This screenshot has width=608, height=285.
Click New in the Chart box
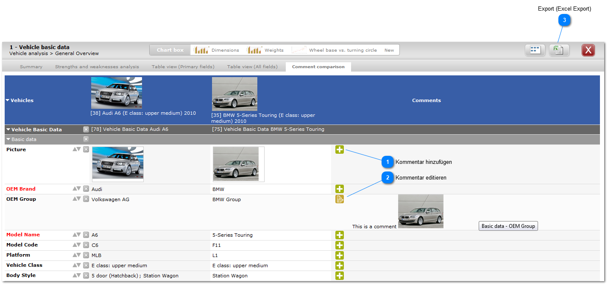(389, 50)
